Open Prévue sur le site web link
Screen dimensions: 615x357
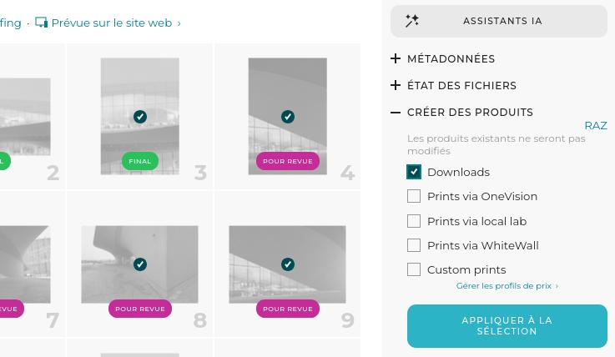pyautogui.click(x=112, y=23)
